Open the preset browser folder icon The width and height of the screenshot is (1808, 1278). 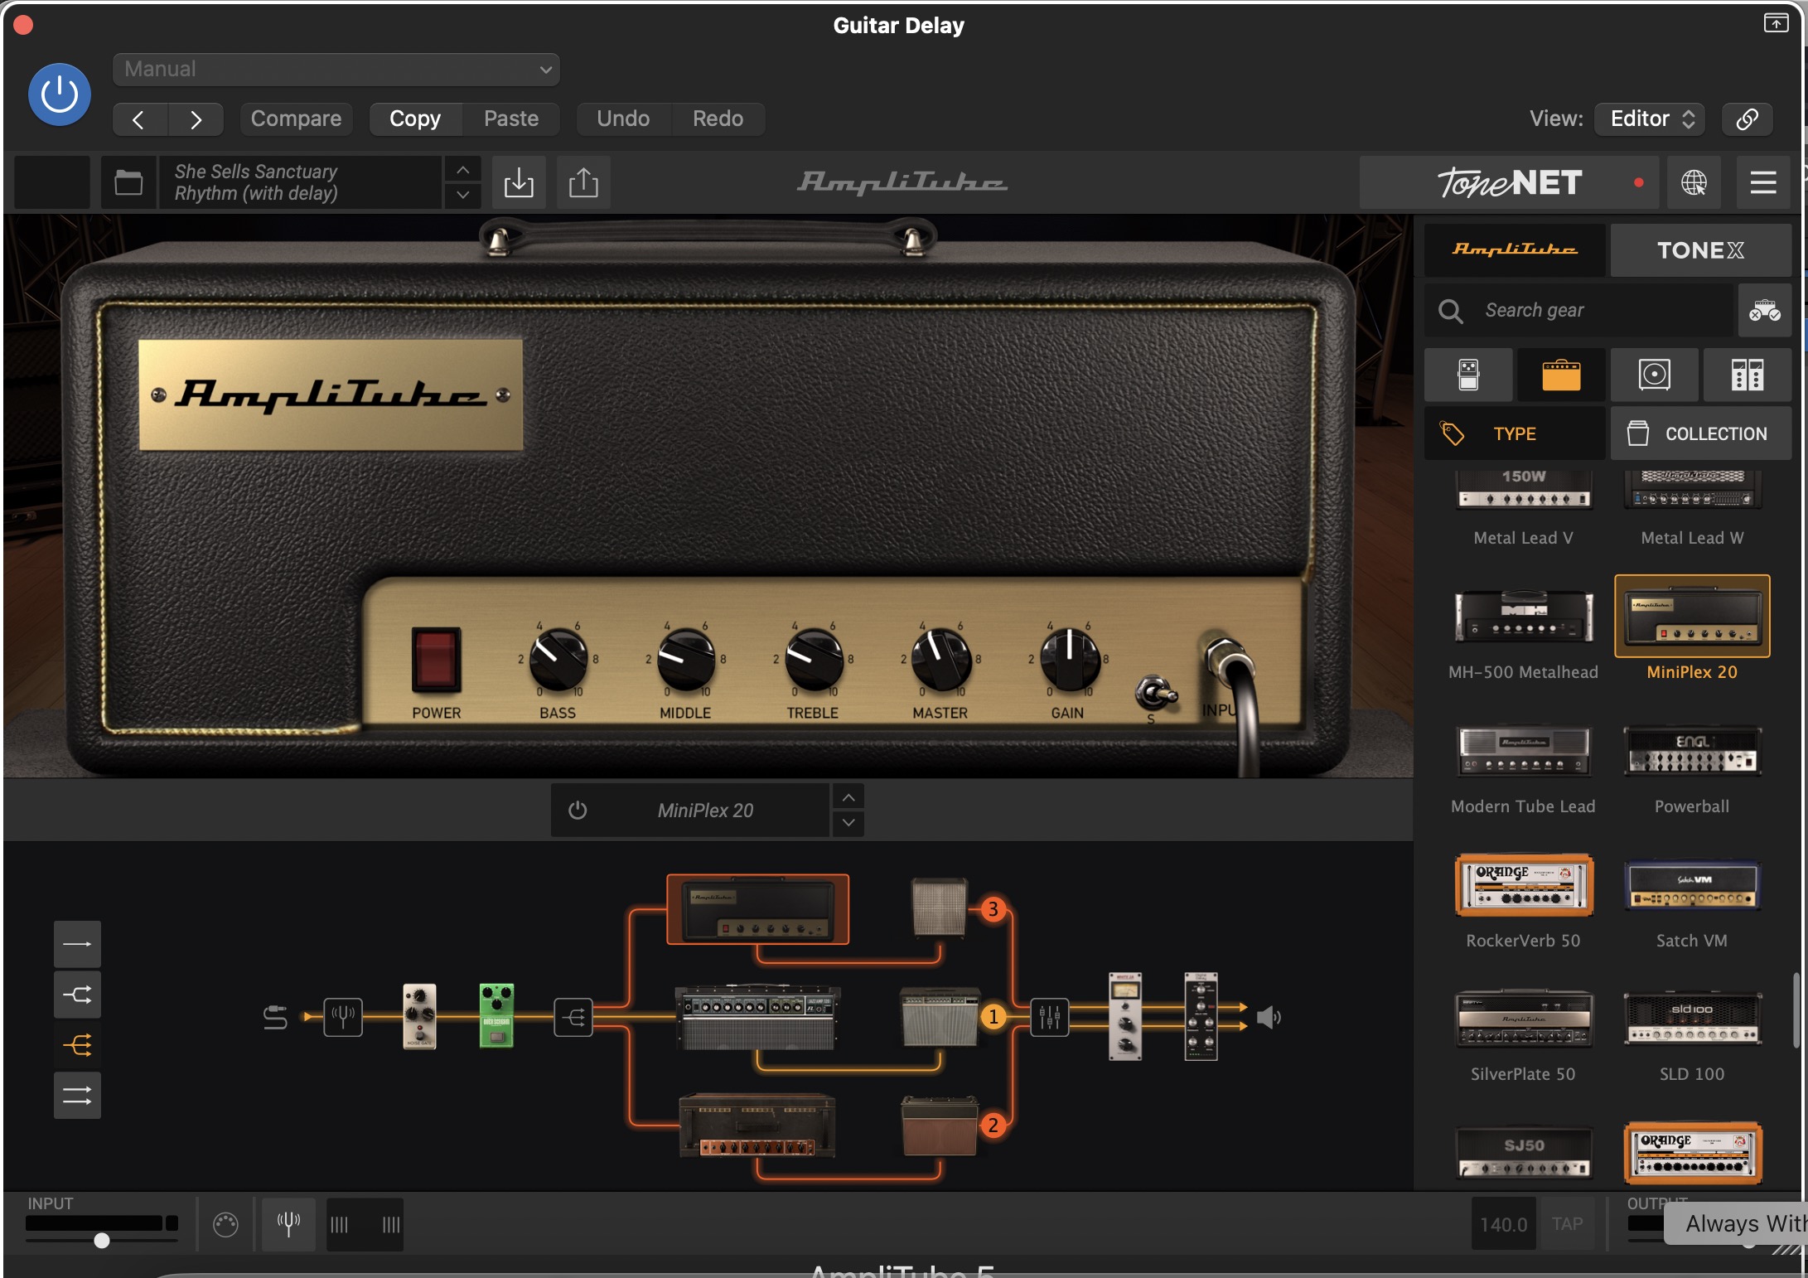[128, 182]
